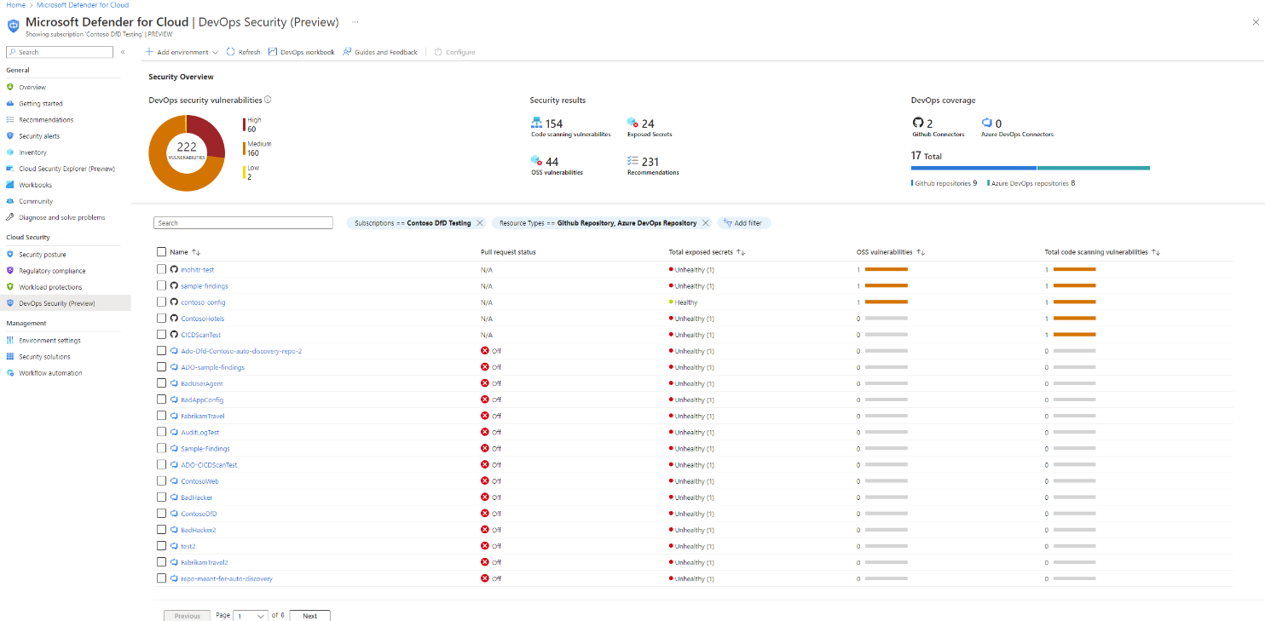Click the Refresh icon in toolbar
Image resolution: width=1265 pixels, height=621 pixels.
(231, 52)
